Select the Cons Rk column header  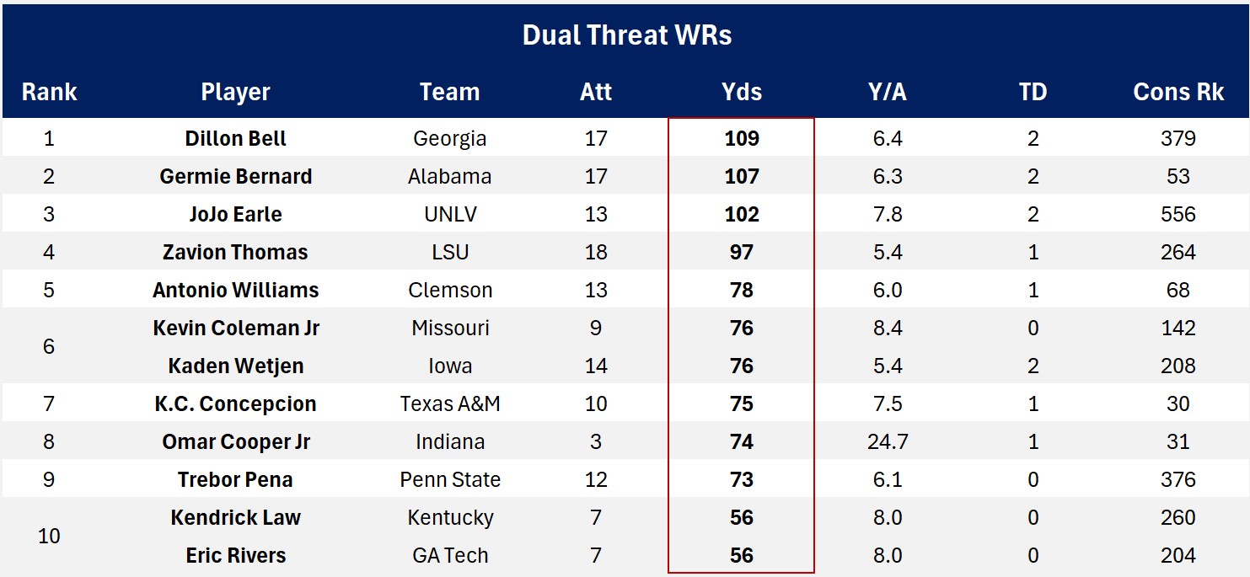[1178, 92]
